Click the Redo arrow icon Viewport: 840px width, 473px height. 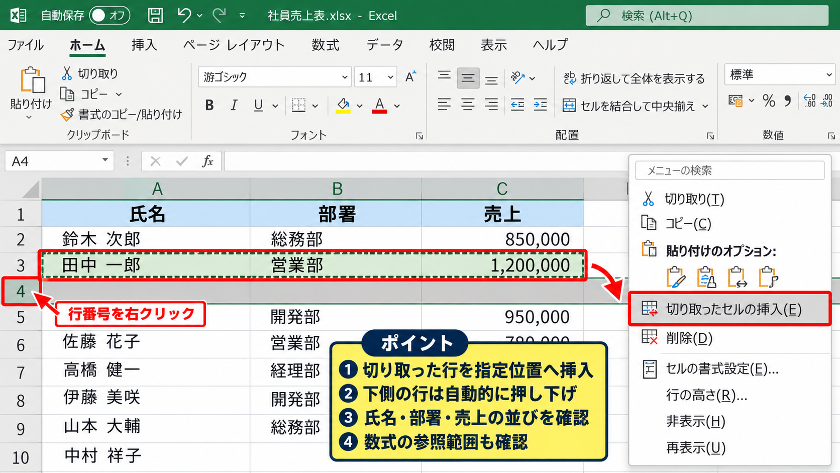click(x=219, y=16)
